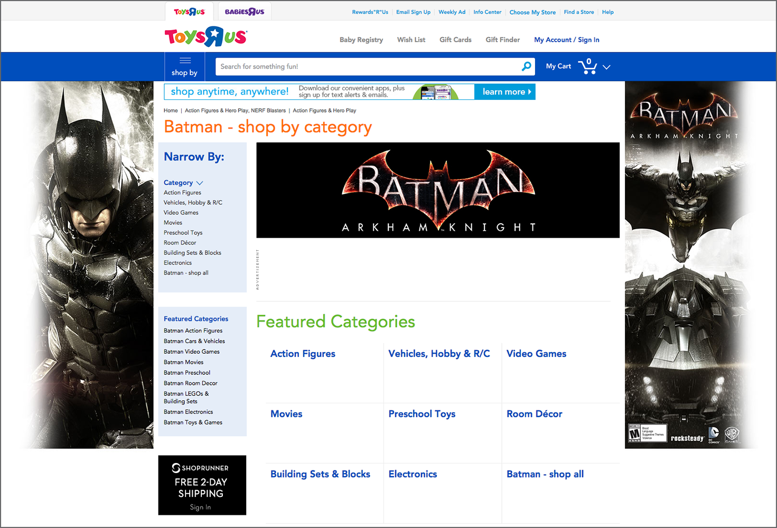
Task: View the Weekly Ad link
Action: 452,12
